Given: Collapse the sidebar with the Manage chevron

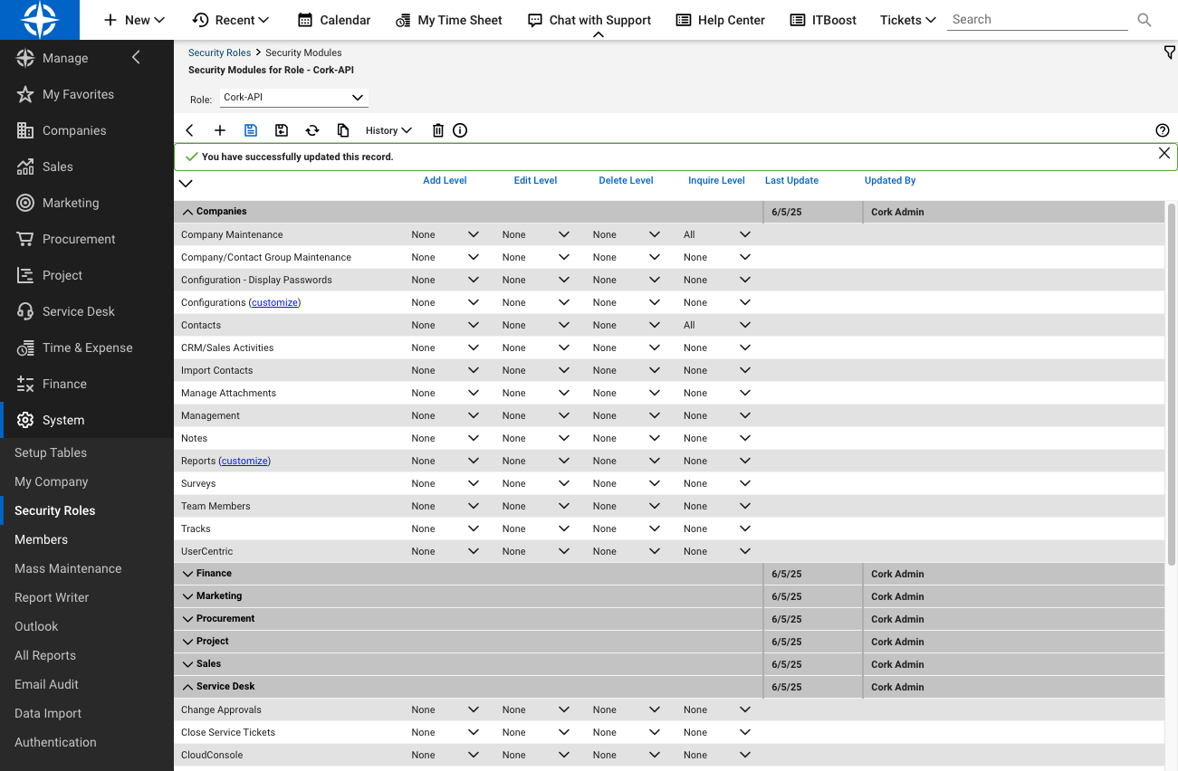Looking at the screenshot, I should [x=137, y=58].
